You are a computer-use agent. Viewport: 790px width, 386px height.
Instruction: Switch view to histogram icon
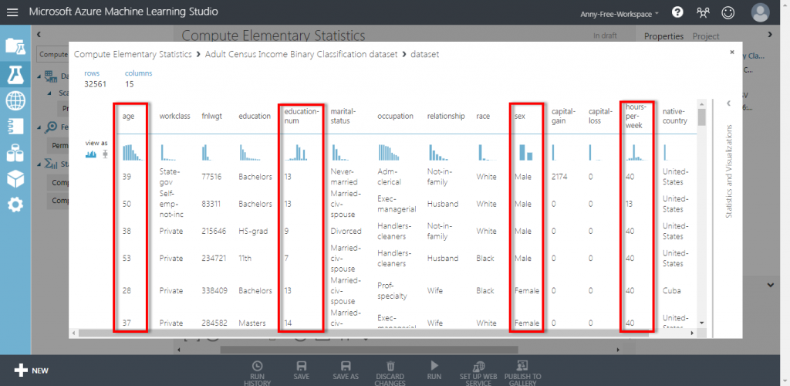click(x=91, y=154)
